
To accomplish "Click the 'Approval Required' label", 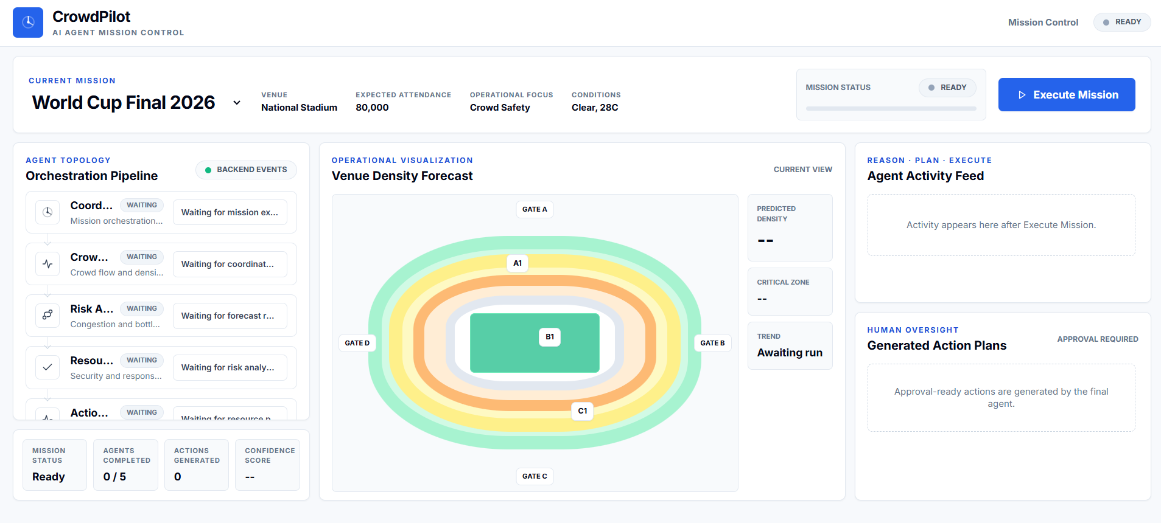I will pyautogui.click(x=1097, y=339).
